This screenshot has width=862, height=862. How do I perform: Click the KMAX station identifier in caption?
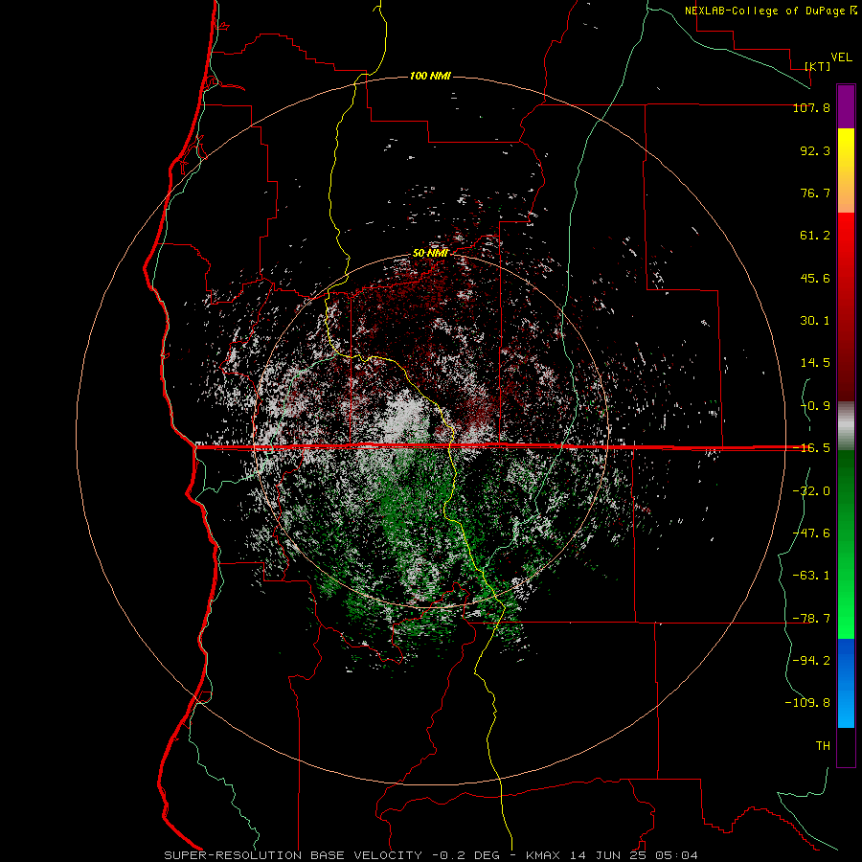(545, 855)
